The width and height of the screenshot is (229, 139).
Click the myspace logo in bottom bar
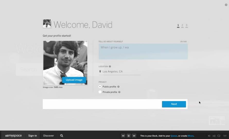click(x=13, y=136)
